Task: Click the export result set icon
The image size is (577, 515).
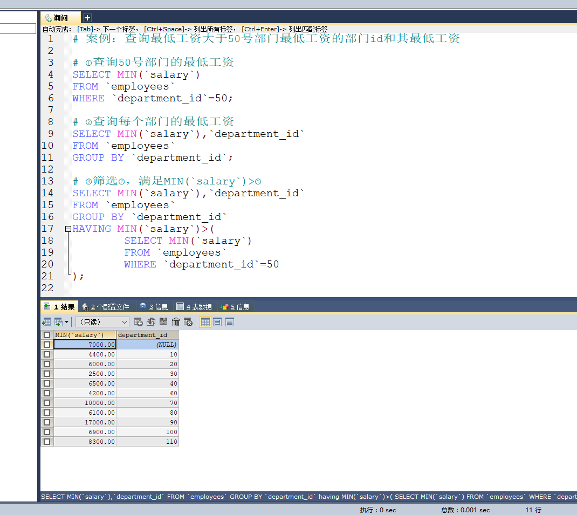Action: click(46, 322)
